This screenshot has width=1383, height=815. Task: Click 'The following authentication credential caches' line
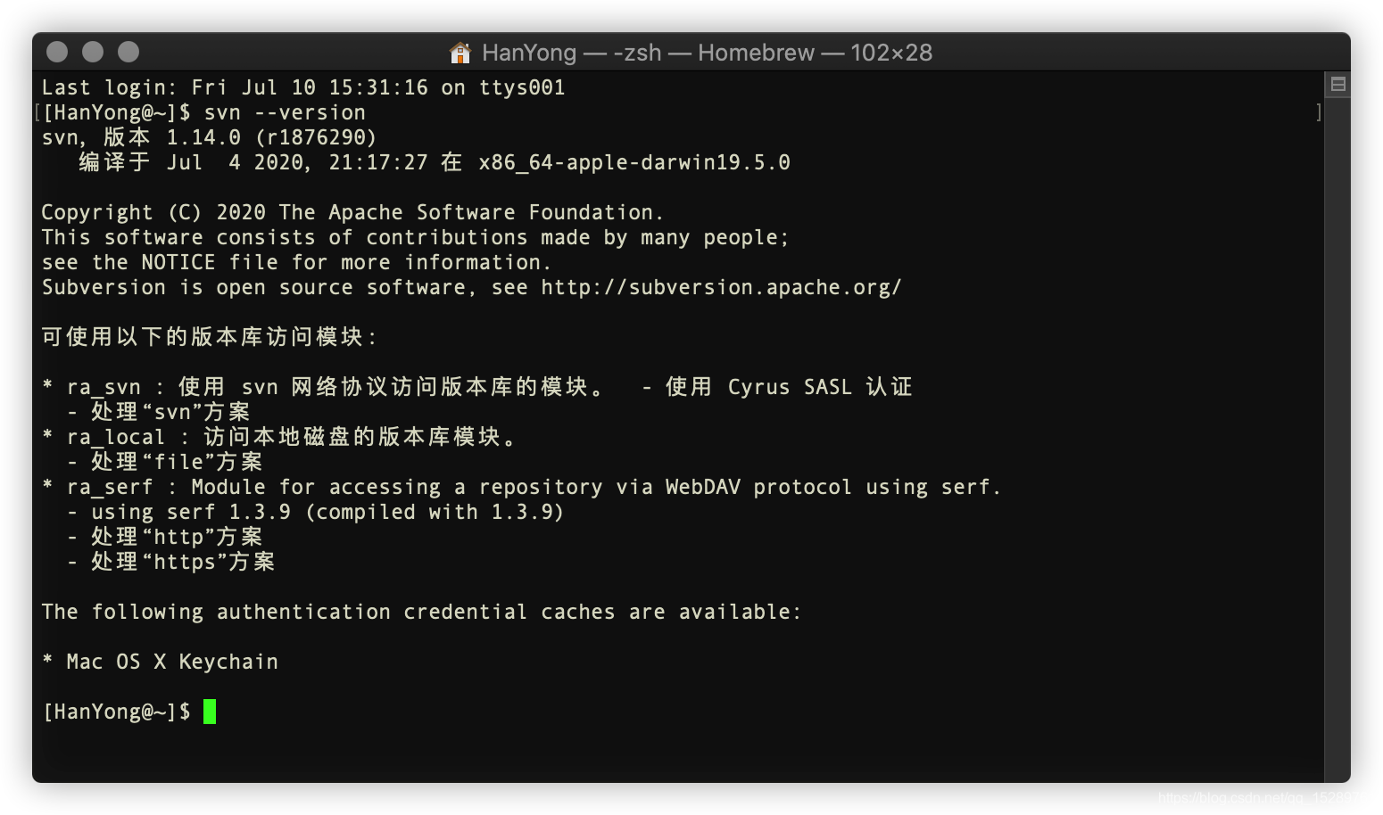click(x=422, y=612)
